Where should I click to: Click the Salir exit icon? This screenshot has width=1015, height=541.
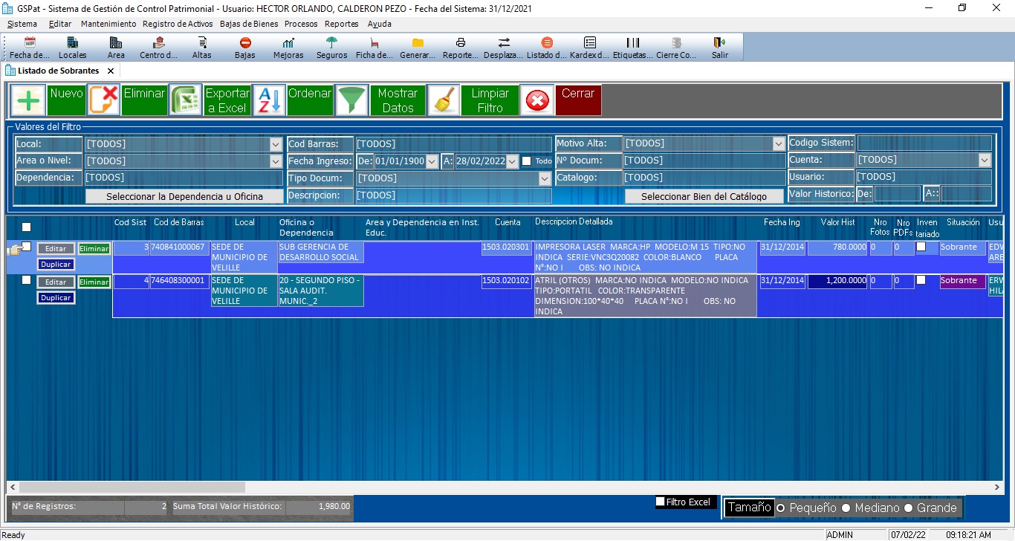point(719,48)
